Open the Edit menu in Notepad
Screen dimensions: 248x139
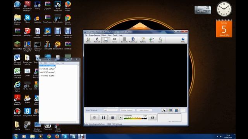point(45,63)
